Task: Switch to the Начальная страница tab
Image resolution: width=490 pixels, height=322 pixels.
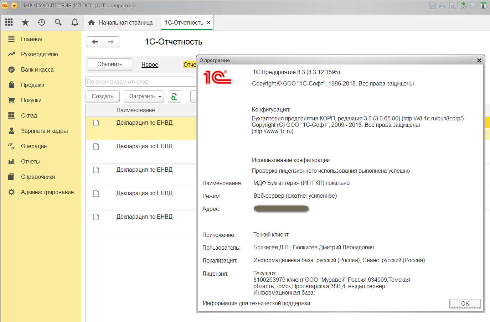Action: [121, 22]
